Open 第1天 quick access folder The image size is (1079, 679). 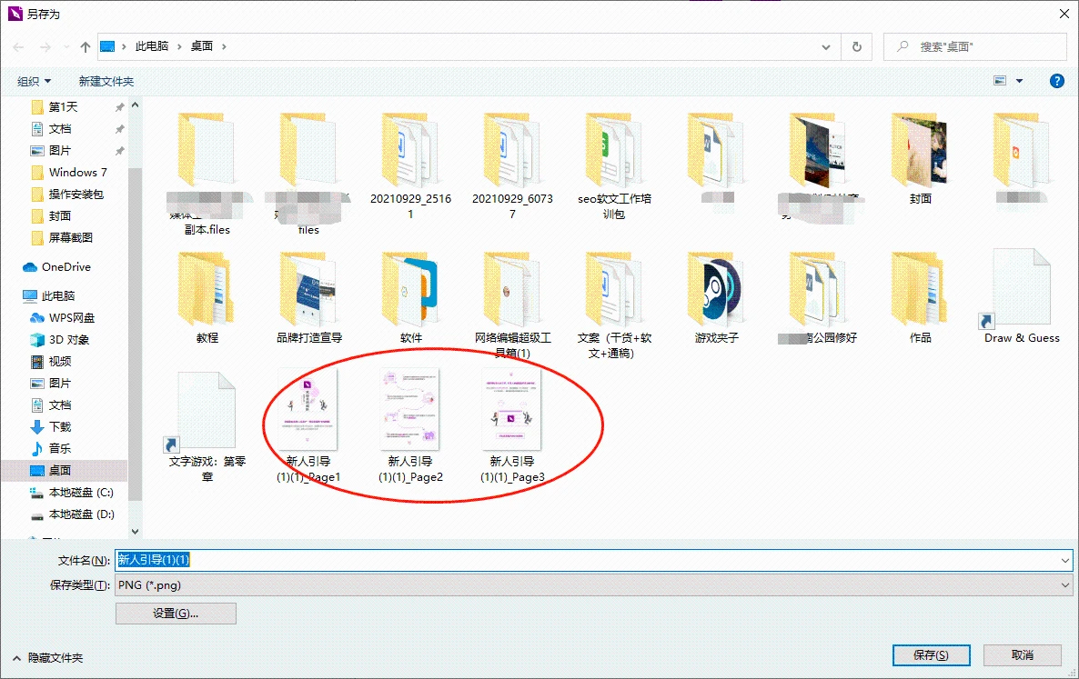point(64,107)
